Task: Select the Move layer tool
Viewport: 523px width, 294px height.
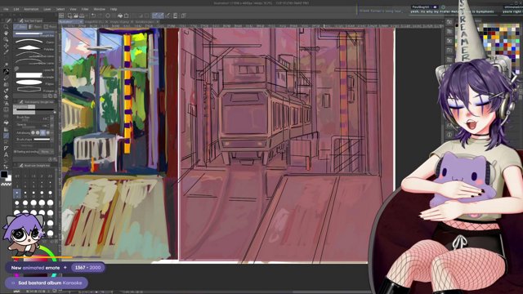Action: (6, 46)
